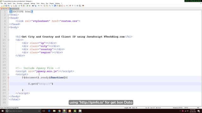
Task: Open the Windows (CR LF) line-ending selector
Action: [177, 108]
